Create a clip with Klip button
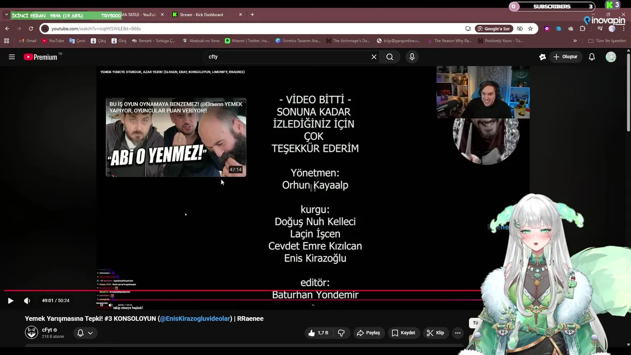This screenshot has width=631, height=355. point(435,333)
